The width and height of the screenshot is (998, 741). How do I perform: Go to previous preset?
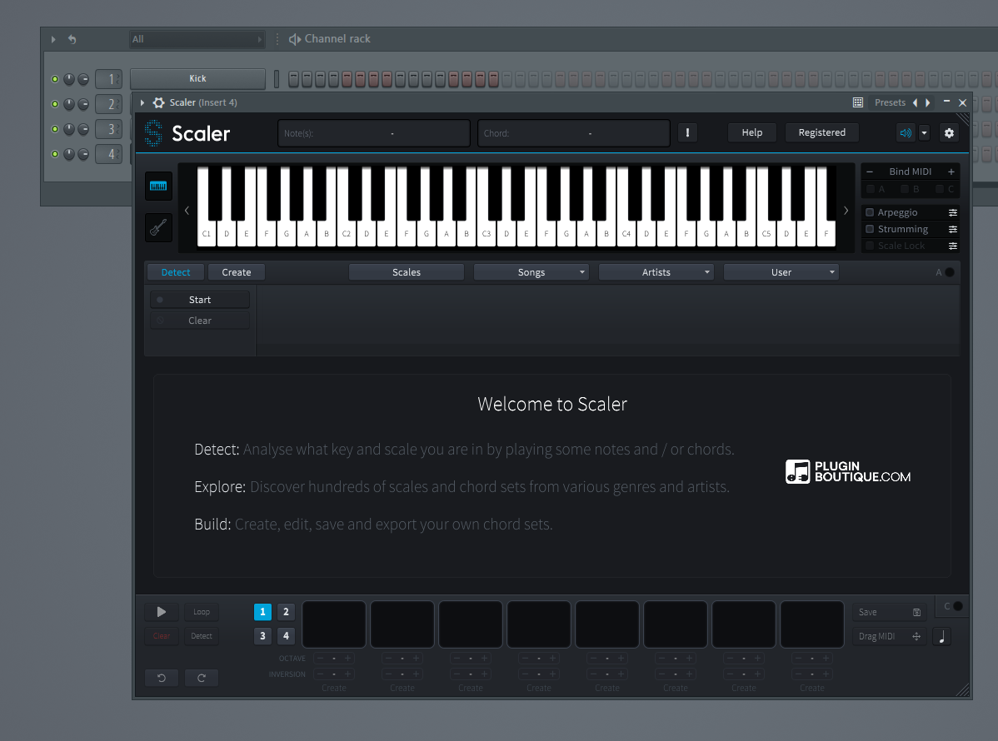click(916, 102)
